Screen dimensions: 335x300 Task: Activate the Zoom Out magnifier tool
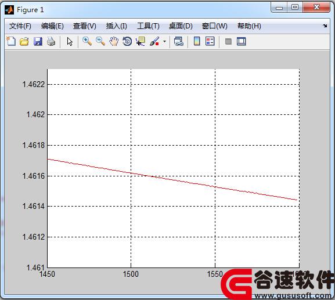pos(100,41)
